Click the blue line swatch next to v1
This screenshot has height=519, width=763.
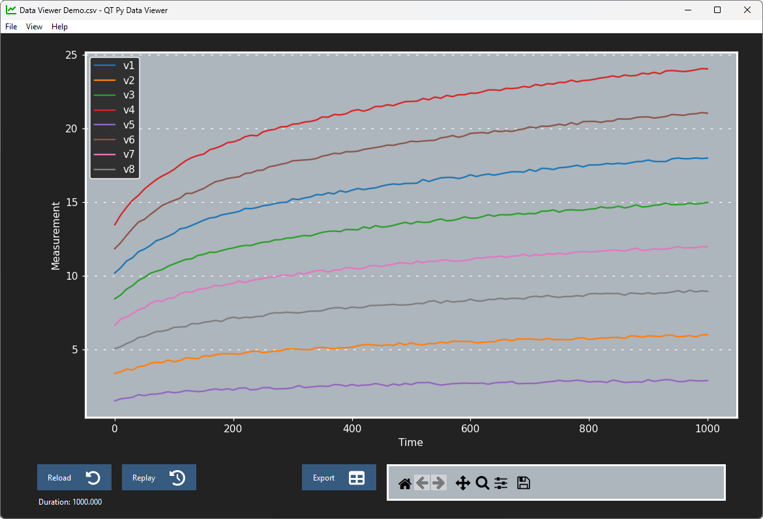pos(104,65)
